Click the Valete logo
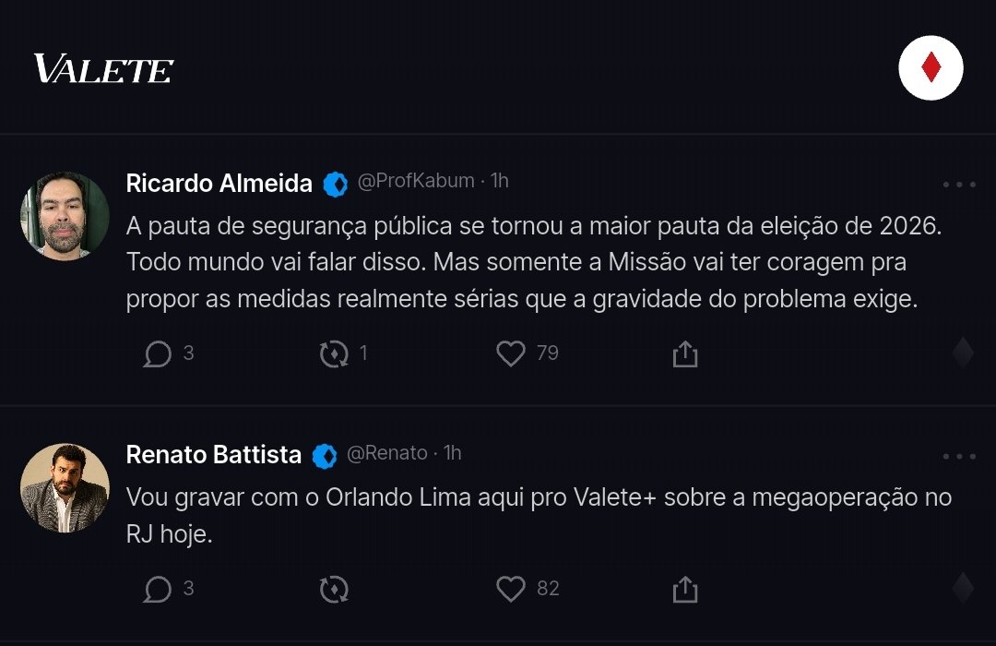The height and width of the screenshot is (646, 996). pos(103,69)
